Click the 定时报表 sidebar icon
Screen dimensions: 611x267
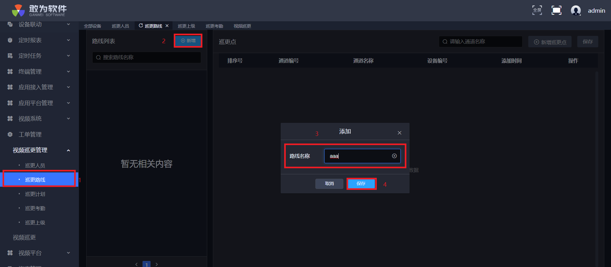10,40
